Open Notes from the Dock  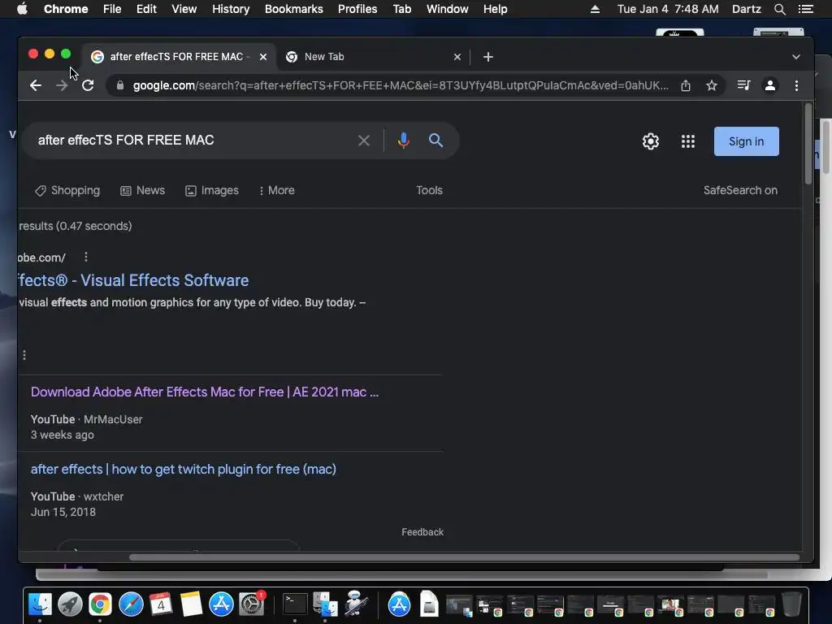tap(191, 604)
